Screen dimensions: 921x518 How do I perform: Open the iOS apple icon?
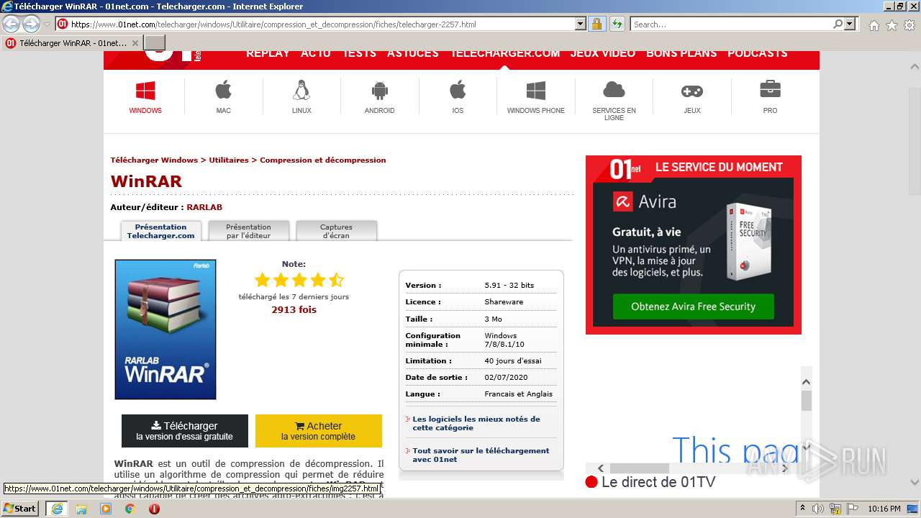click(x=458, y=91)
